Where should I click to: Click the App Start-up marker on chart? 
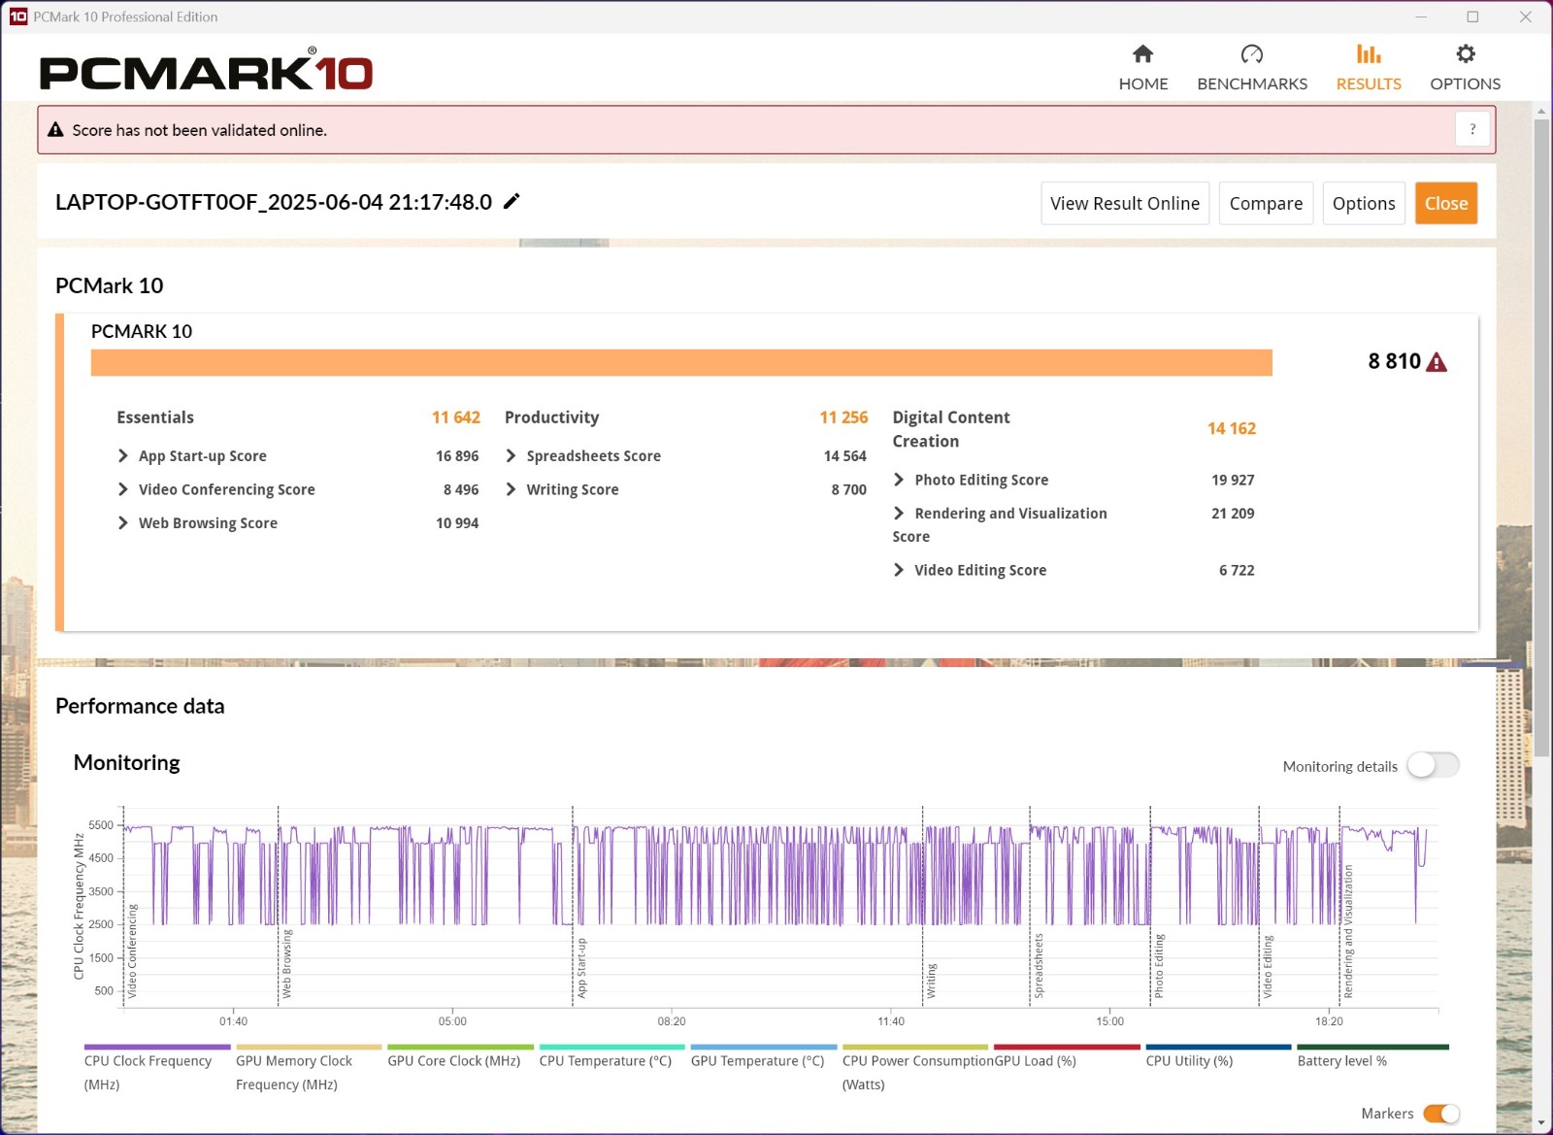581,967
